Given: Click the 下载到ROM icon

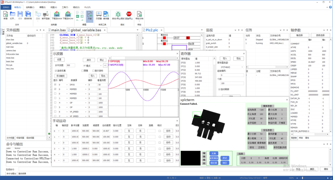Looking at the screenshot, I should [68, 14].
